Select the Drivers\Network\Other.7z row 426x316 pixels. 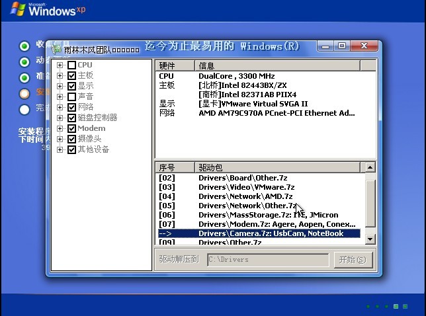pos(259,206)
